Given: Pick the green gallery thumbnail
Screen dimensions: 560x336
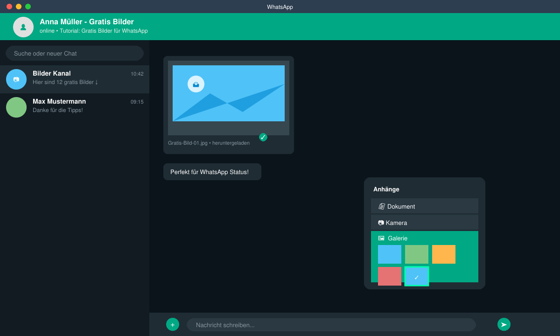Looking at the screenshot, I should (417, 254).
